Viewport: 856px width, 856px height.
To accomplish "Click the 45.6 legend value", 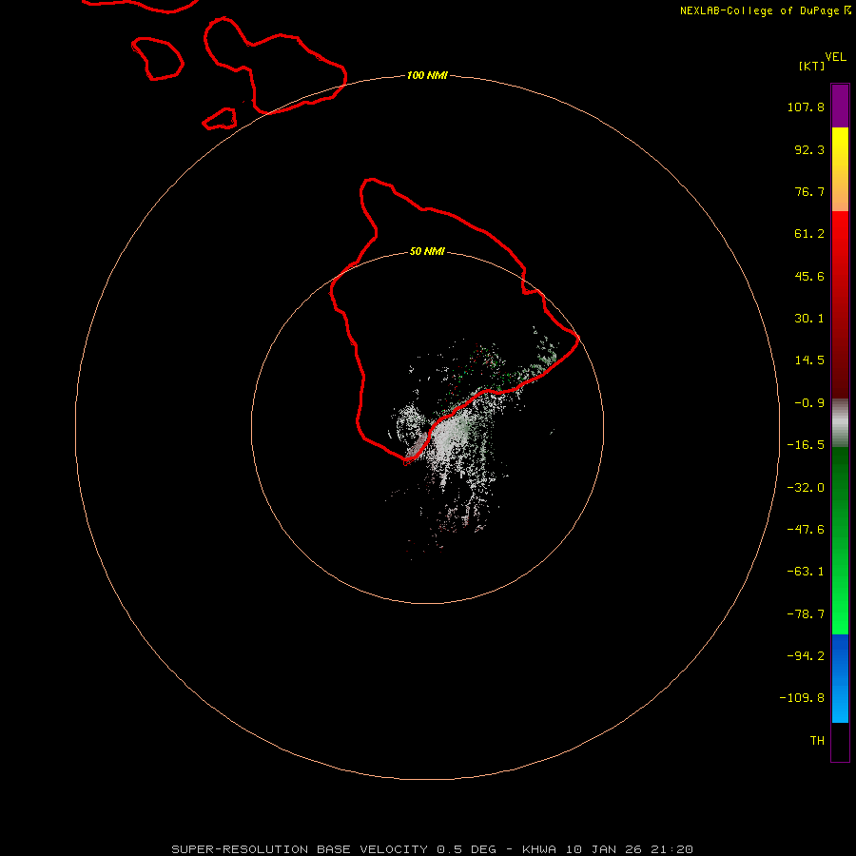I will coord(809,276).
